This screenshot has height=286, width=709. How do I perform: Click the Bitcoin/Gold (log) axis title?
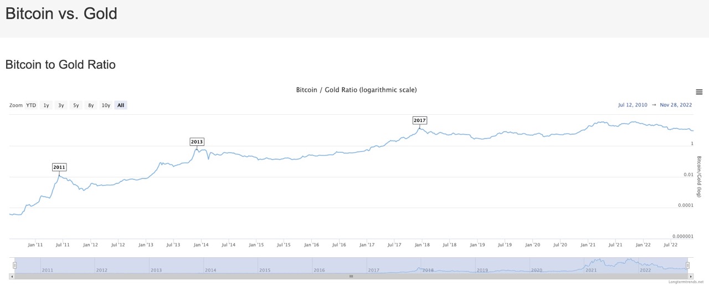click(699, 176)
